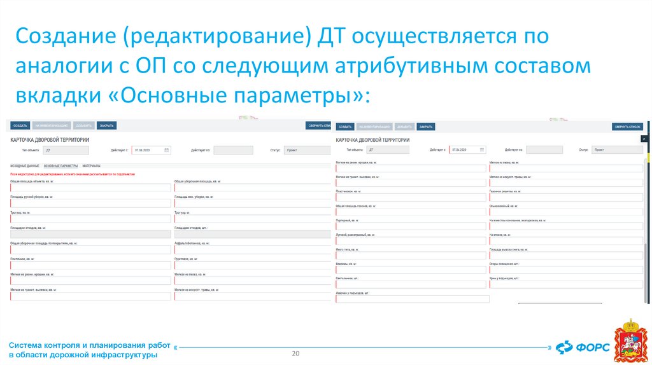Image resolution: width=652 pixels, height=365 pixels.
Task: Click Луговой, разнотравный input field
Action: [411, 241]
